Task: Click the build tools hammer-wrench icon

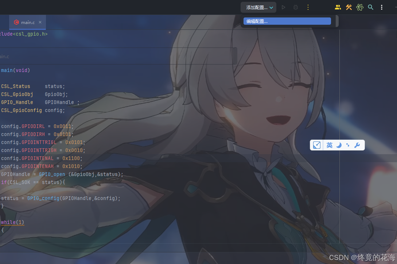Action: coord(349,7)
